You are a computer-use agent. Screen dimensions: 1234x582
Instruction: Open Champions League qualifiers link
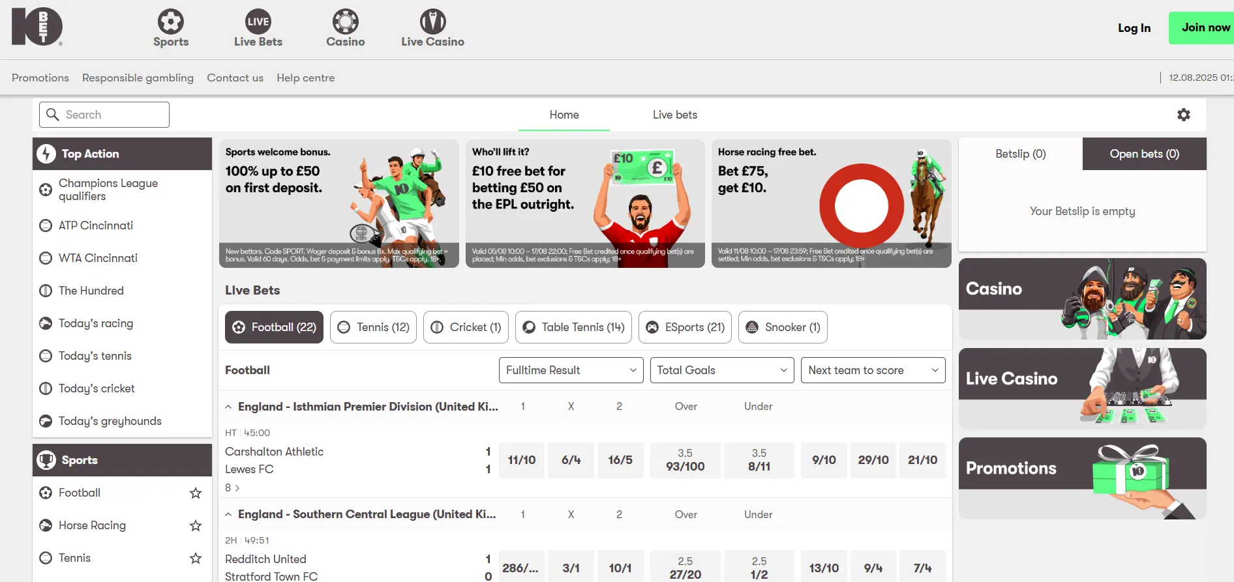click(108, 190)
